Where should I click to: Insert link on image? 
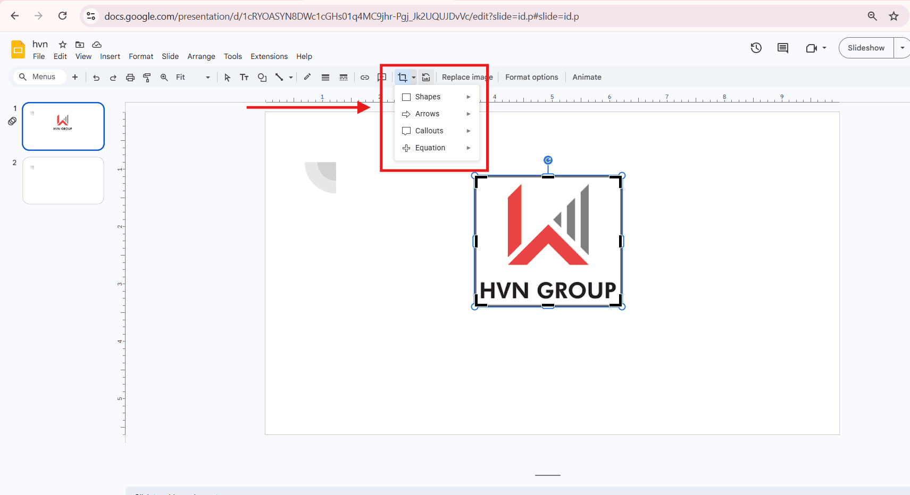[365, 78]
